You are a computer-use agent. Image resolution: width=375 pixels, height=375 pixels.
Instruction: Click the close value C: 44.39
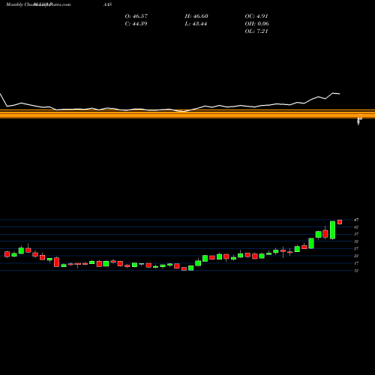[x=136, y=24]
